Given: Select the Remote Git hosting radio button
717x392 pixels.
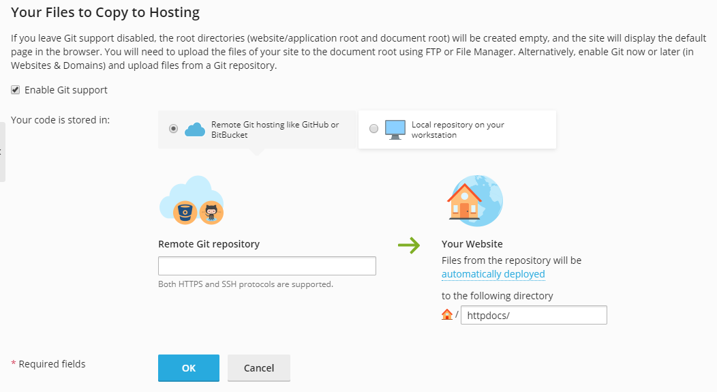Looking at the screenshot, I should coord(173,129).
